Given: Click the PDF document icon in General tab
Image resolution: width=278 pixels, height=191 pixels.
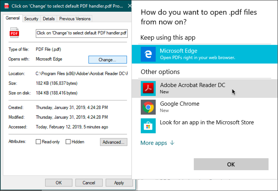Looking at the screenshot, I should pyautogui.click(x=14, y=33).
